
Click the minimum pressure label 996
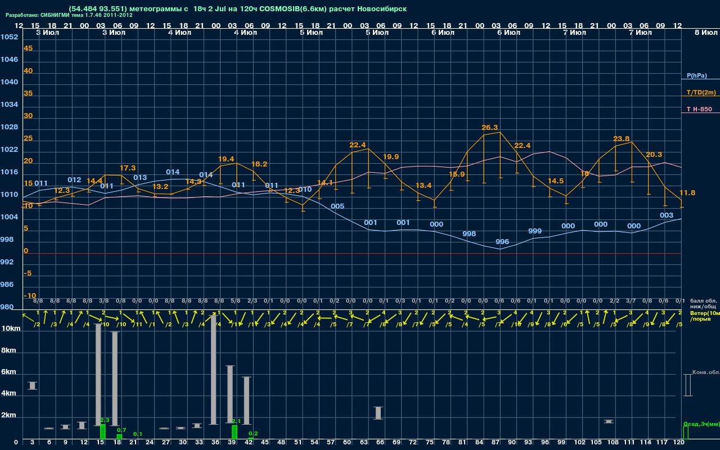[502, 242]
